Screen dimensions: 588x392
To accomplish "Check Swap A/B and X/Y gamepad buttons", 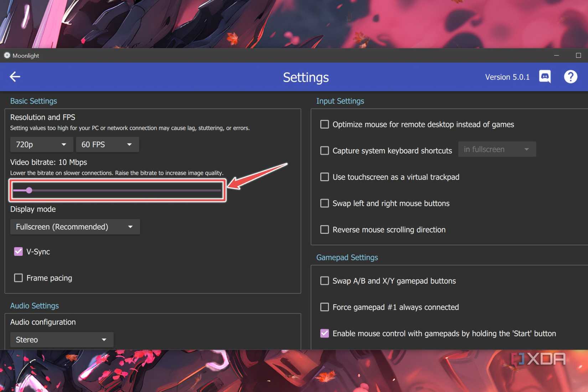I will [324, 280].
